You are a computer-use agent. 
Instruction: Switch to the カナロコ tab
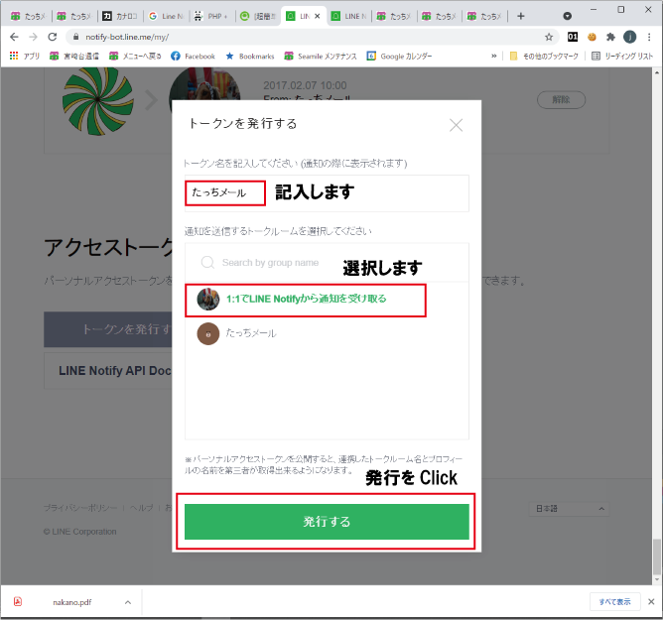click(x=120, y=16)
